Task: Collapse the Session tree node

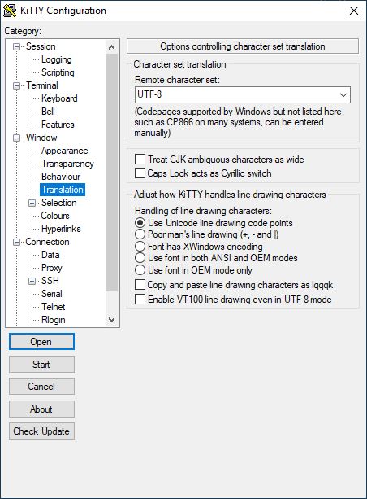Action: click(x=16, y=46)
